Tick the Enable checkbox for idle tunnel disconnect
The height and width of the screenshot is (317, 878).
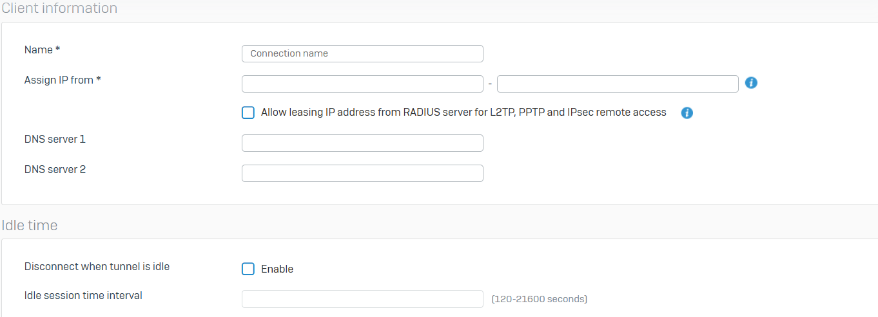pyautogui.click(x=248, y=269)
